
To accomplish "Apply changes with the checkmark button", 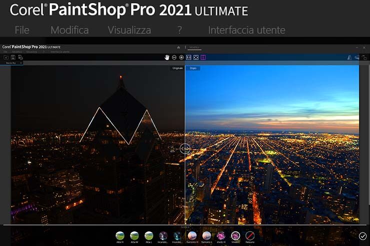I will coord(362,236).
